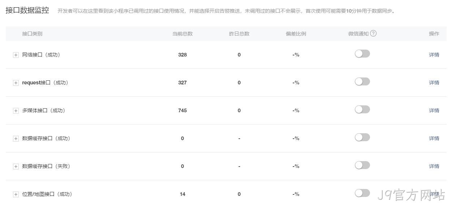Click the 当前总数 column header
The image size is (451, 206).
[x=182, y=34]
